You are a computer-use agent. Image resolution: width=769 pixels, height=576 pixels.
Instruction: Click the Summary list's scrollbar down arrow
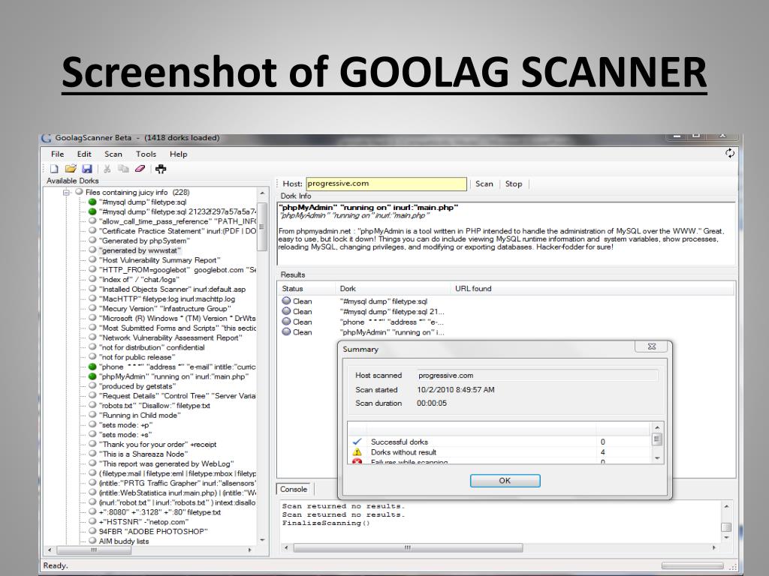tap(657, 458)
